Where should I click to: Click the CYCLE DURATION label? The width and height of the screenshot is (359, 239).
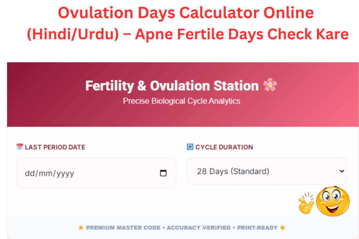point(224,147)
